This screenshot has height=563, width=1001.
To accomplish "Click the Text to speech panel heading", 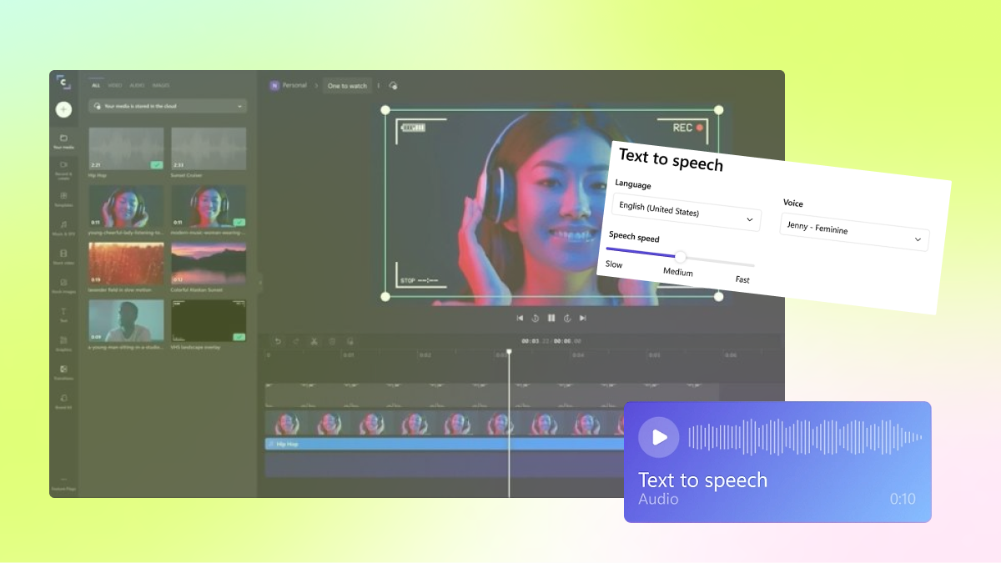I will [x=671, y=158].
